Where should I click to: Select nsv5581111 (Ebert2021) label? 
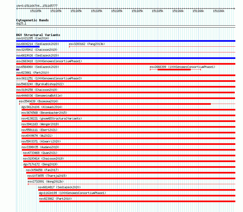pyautogui.click(x=39, y=130)
